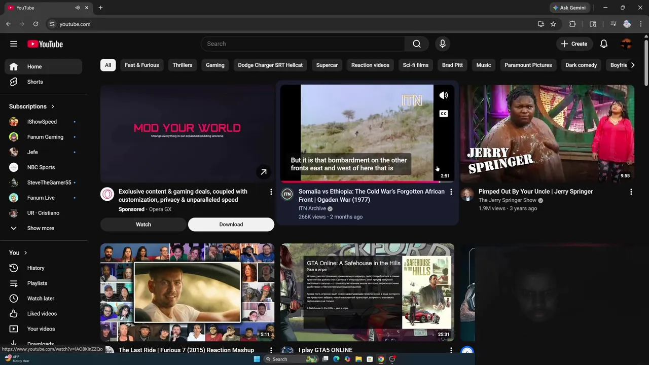This screenshot has width=649, height=365.
Task: Open Liked videos in the sidebar
Action: 43,314
